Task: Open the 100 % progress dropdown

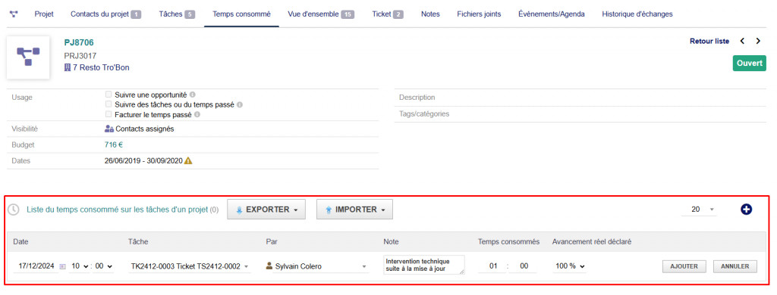Action: (570, 266)
